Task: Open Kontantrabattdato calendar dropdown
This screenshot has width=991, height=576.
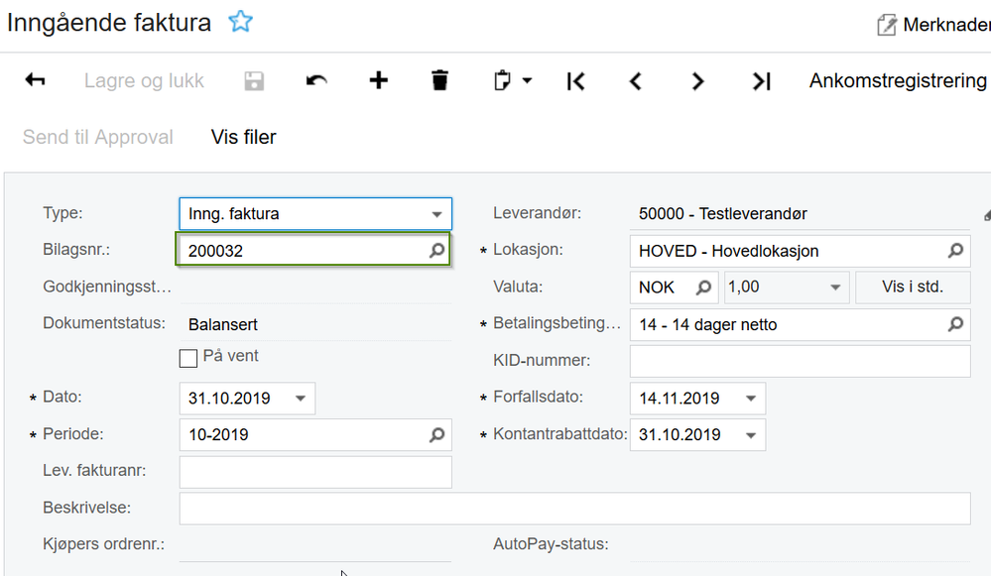Action: 751,435
